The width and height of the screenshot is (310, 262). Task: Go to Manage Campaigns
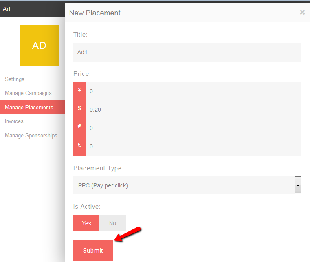(x=28, y=93)
